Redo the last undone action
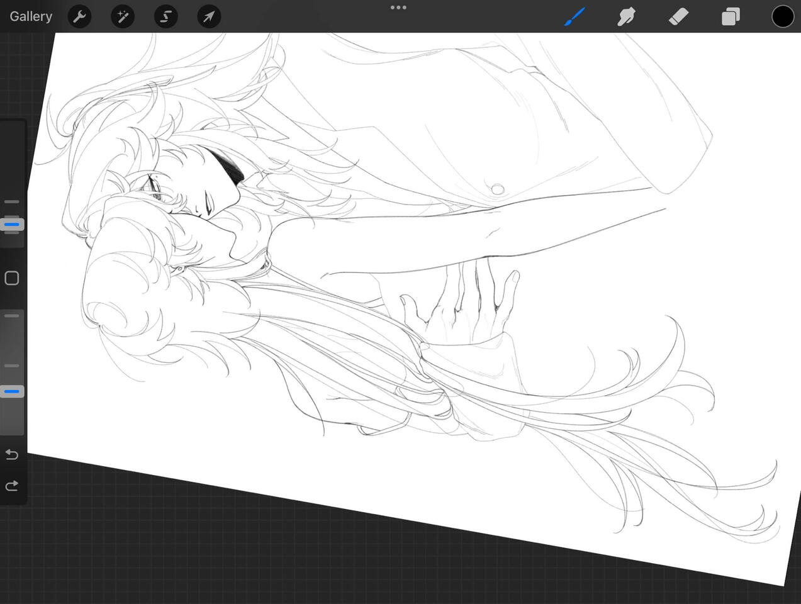Screen dimensions: 801x604 pos(12,486)
